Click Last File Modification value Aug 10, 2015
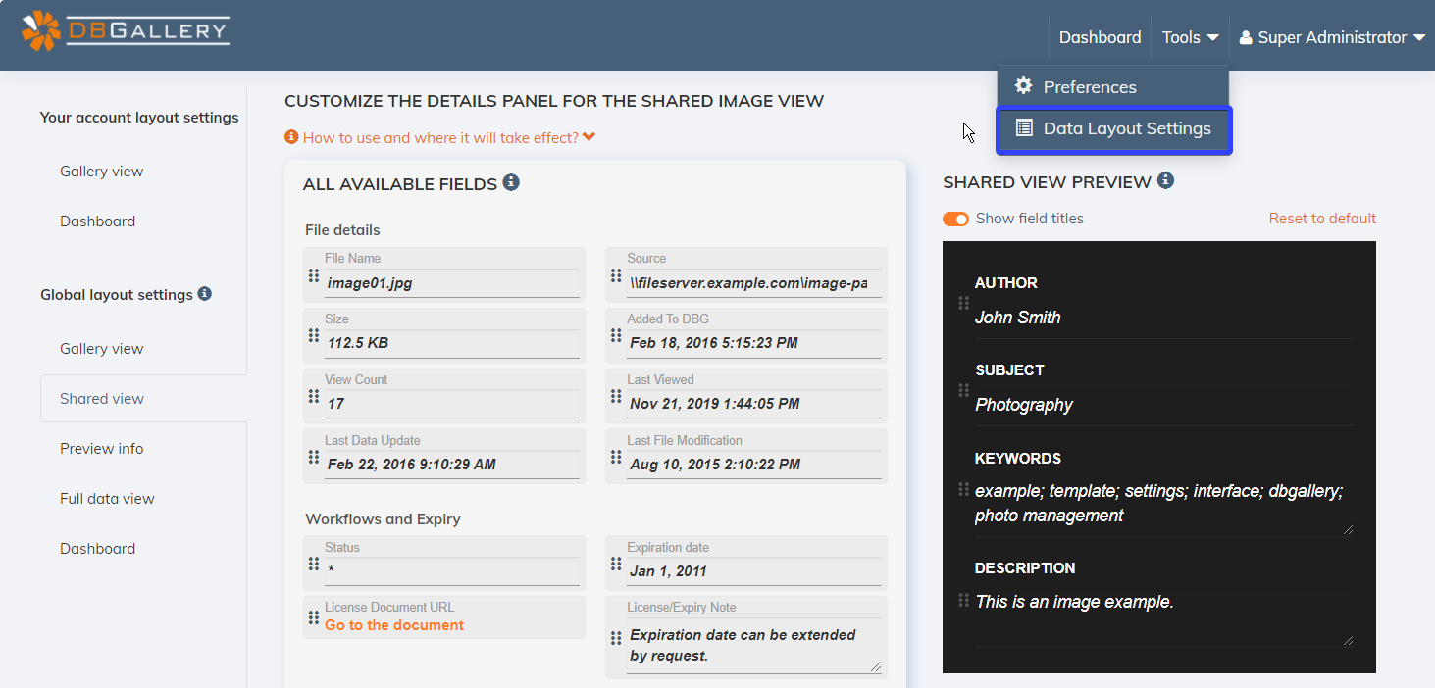1435x688 pixels. pos(715,465)
